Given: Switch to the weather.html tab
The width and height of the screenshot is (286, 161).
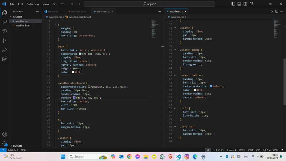Looking at the screenshot, I should point(78,11).
